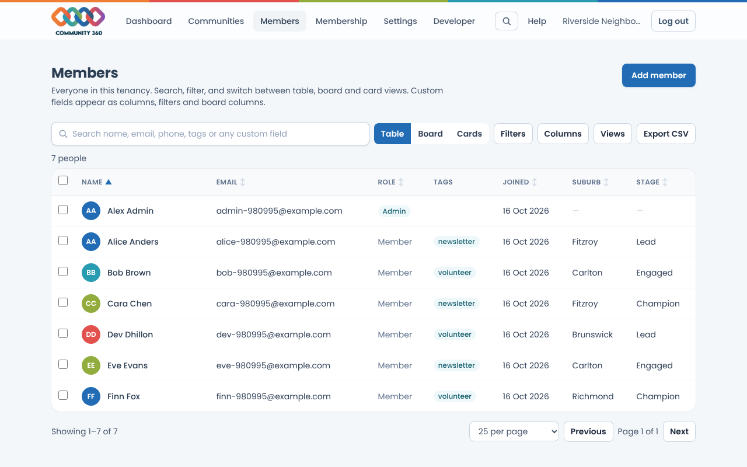
Task: Go to the Next page
Action: [x=679, y=431]
